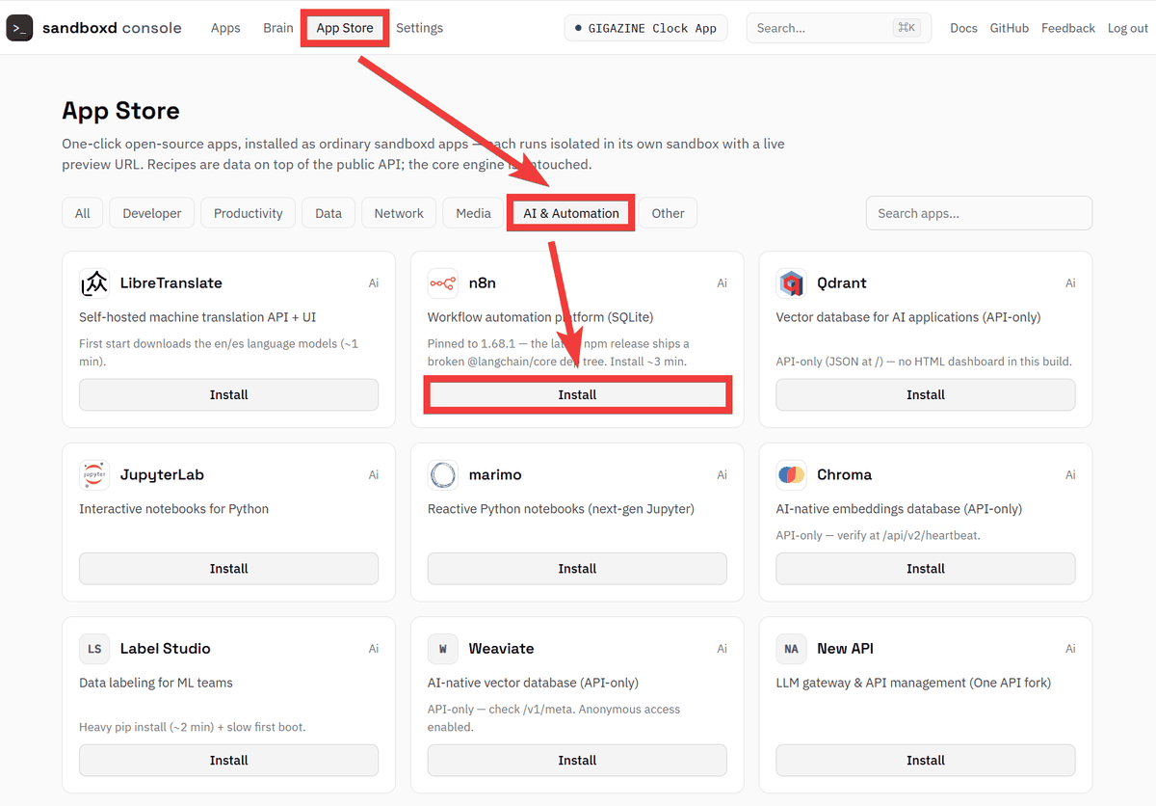The image size is (1156, 806).
Task: Focus the top Search field
Action: [x=839, y=28]
